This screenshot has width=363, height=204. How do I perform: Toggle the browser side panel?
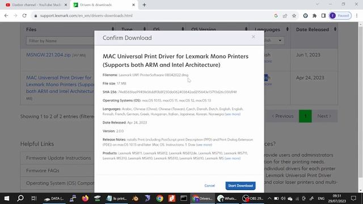pos(323,16)
